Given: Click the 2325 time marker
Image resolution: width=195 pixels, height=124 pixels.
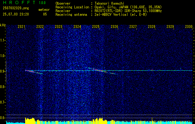Looking at the screenshot, I should [96, 27].
